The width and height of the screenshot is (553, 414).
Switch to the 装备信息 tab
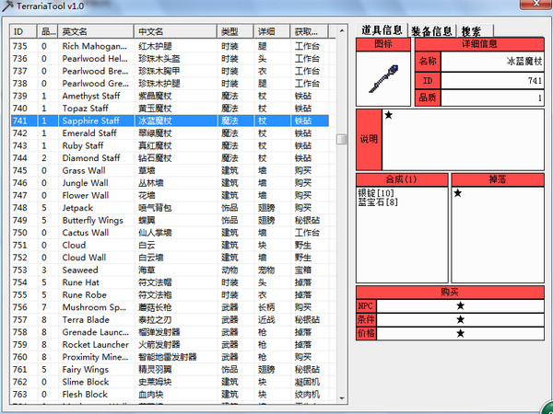pyautogui.click(x=432, y=31)
